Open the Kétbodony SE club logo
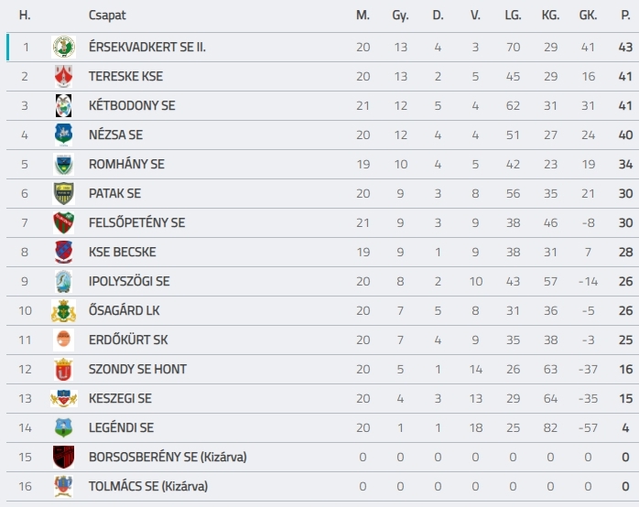This screenshot has width=639, height=507. tap(63, 105)
